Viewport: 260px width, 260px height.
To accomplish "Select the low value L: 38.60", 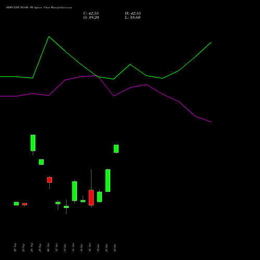I will pyautogui.click(x=133, y=18).
